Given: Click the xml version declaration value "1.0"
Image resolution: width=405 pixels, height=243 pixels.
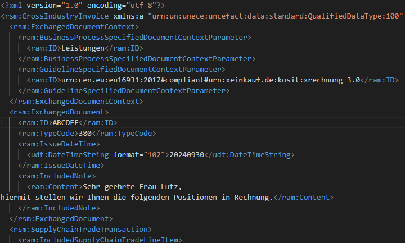Looking at the screenshot, I should click(x=71, y=6).
